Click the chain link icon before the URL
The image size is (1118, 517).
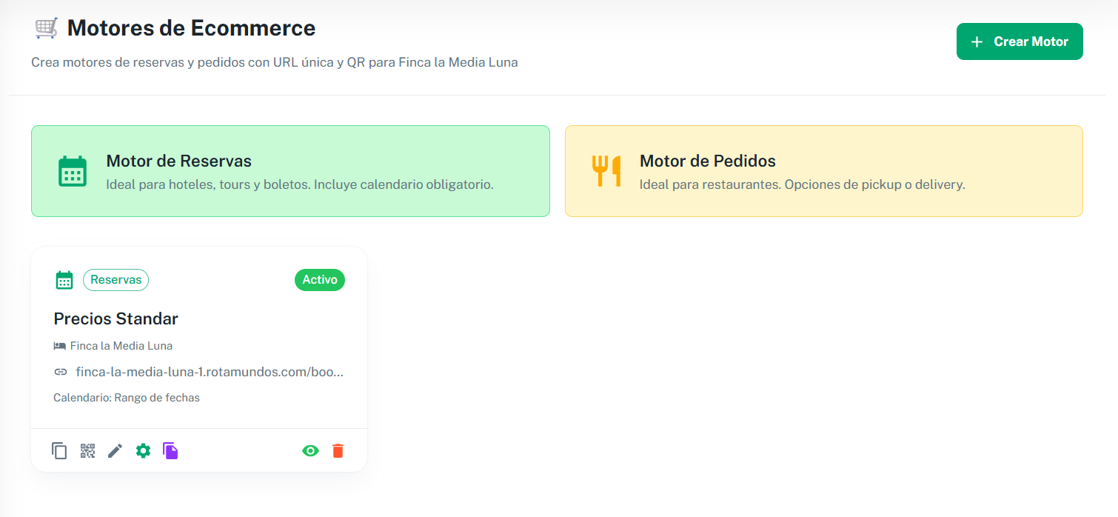pos(60,372)
